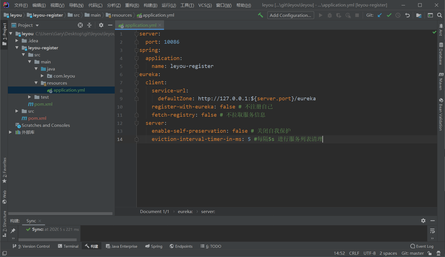
Task: Click the UTF-8 encoding selector
Action: [x=369, y=253]
